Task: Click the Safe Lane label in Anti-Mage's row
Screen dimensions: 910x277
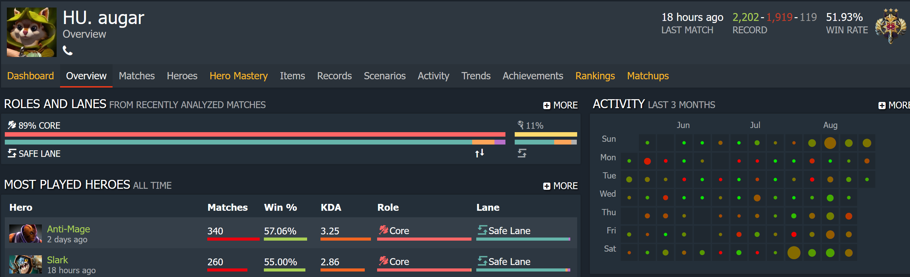Action: pos(510,230)
